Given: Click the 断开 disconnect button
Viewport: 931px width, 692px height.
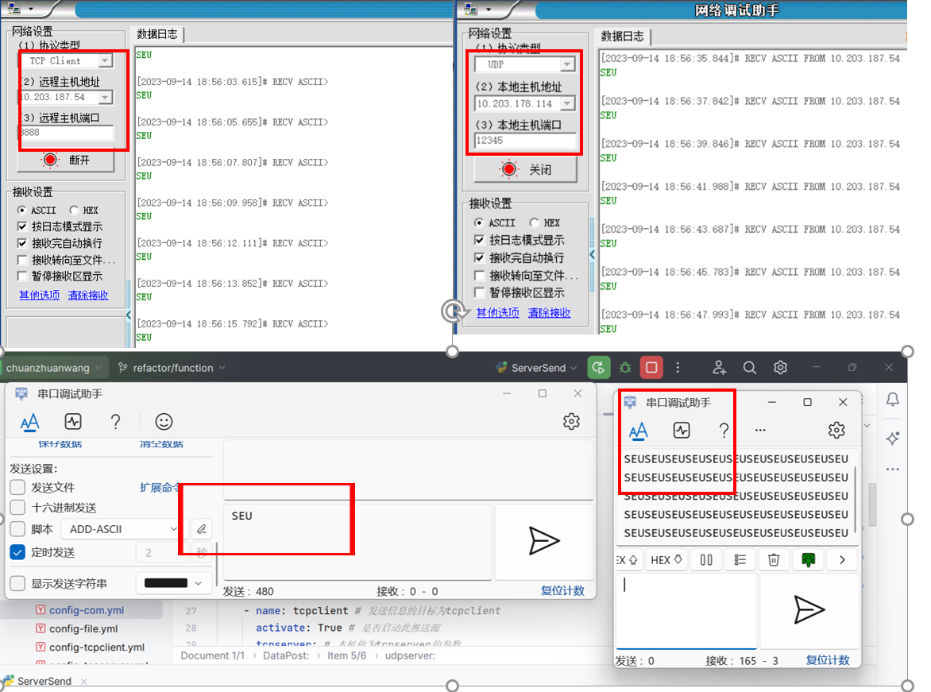Looking at the screenshot, I should pyautogui.click(x=67, y=160).
